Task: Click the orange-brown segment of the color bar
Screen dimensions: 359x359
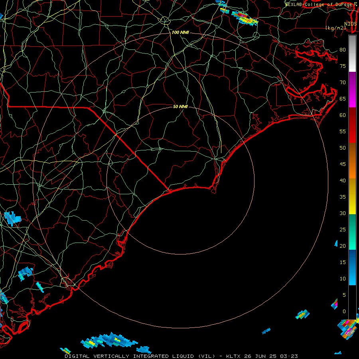Action: [x=352, y=161]
